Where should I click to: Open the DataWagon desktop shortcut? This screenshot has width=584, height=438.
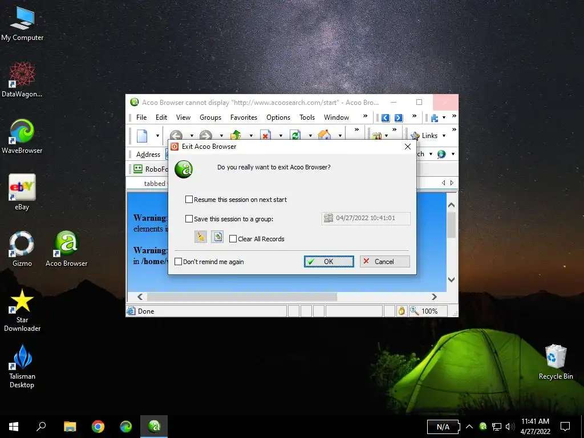click(x=22, y=79)
